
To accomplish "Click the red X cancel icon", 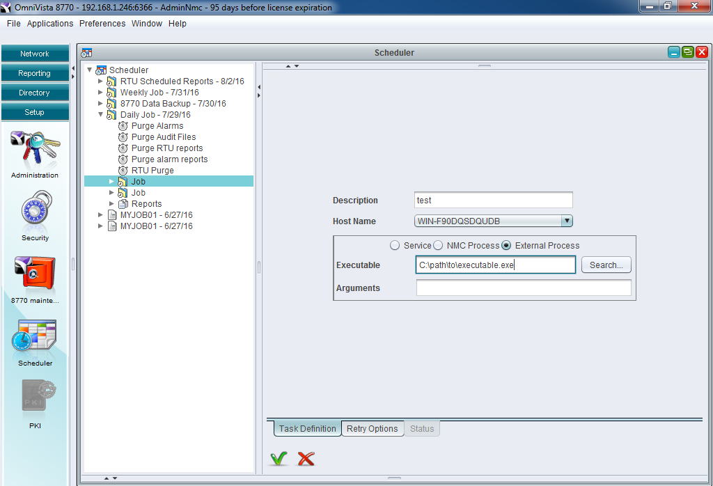I will tap(306, 459).
